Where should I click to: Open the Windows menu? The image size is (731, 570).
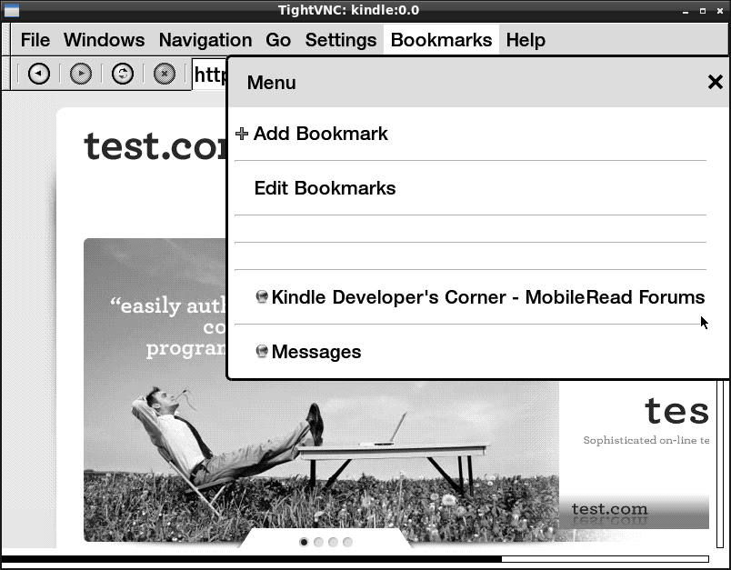(x=105, y=40)
